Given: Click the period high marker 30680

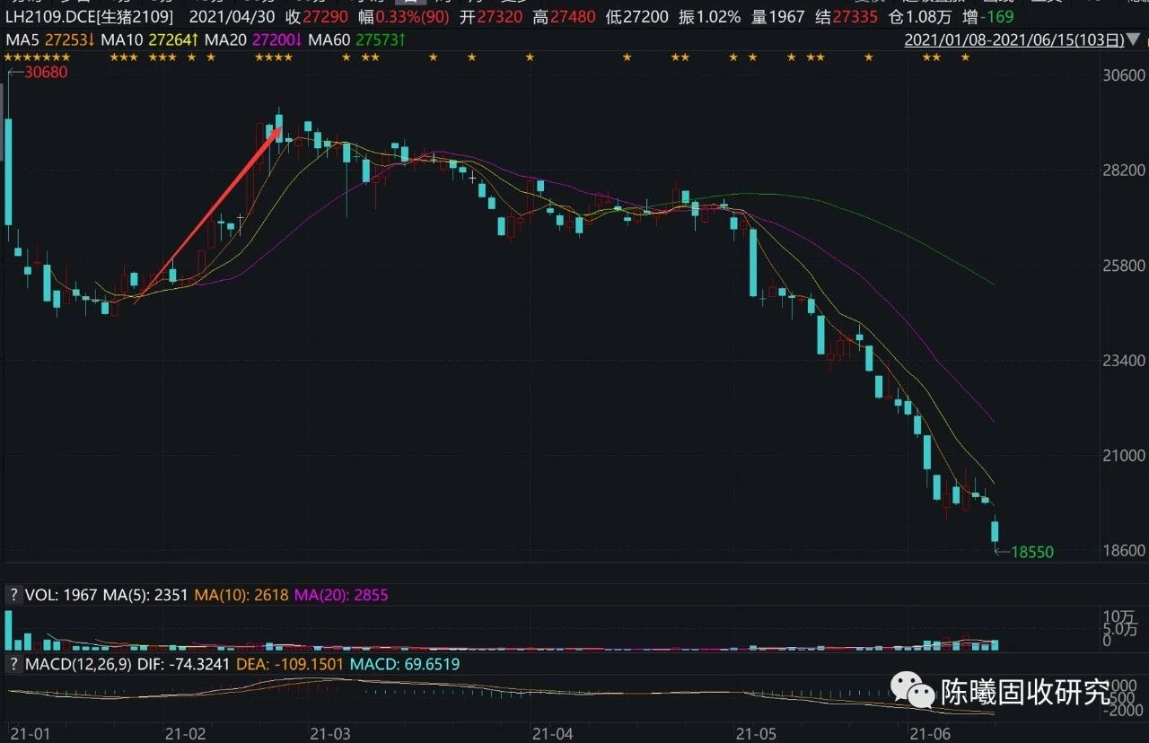Looking at the screenshot, I should [x=46, y=72].
